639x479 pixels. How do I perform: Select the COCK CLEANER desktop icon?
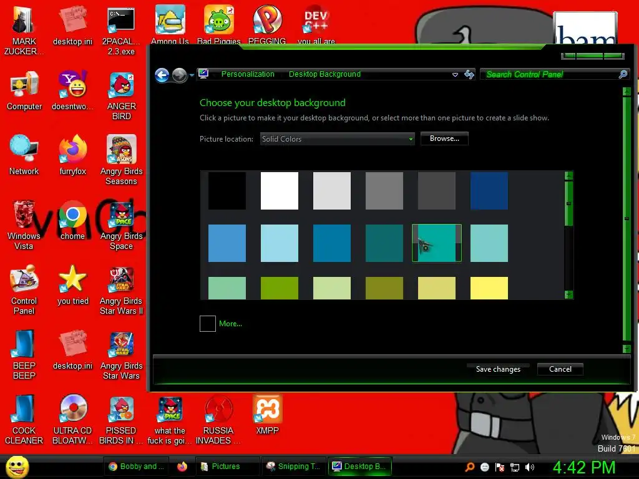24,420
